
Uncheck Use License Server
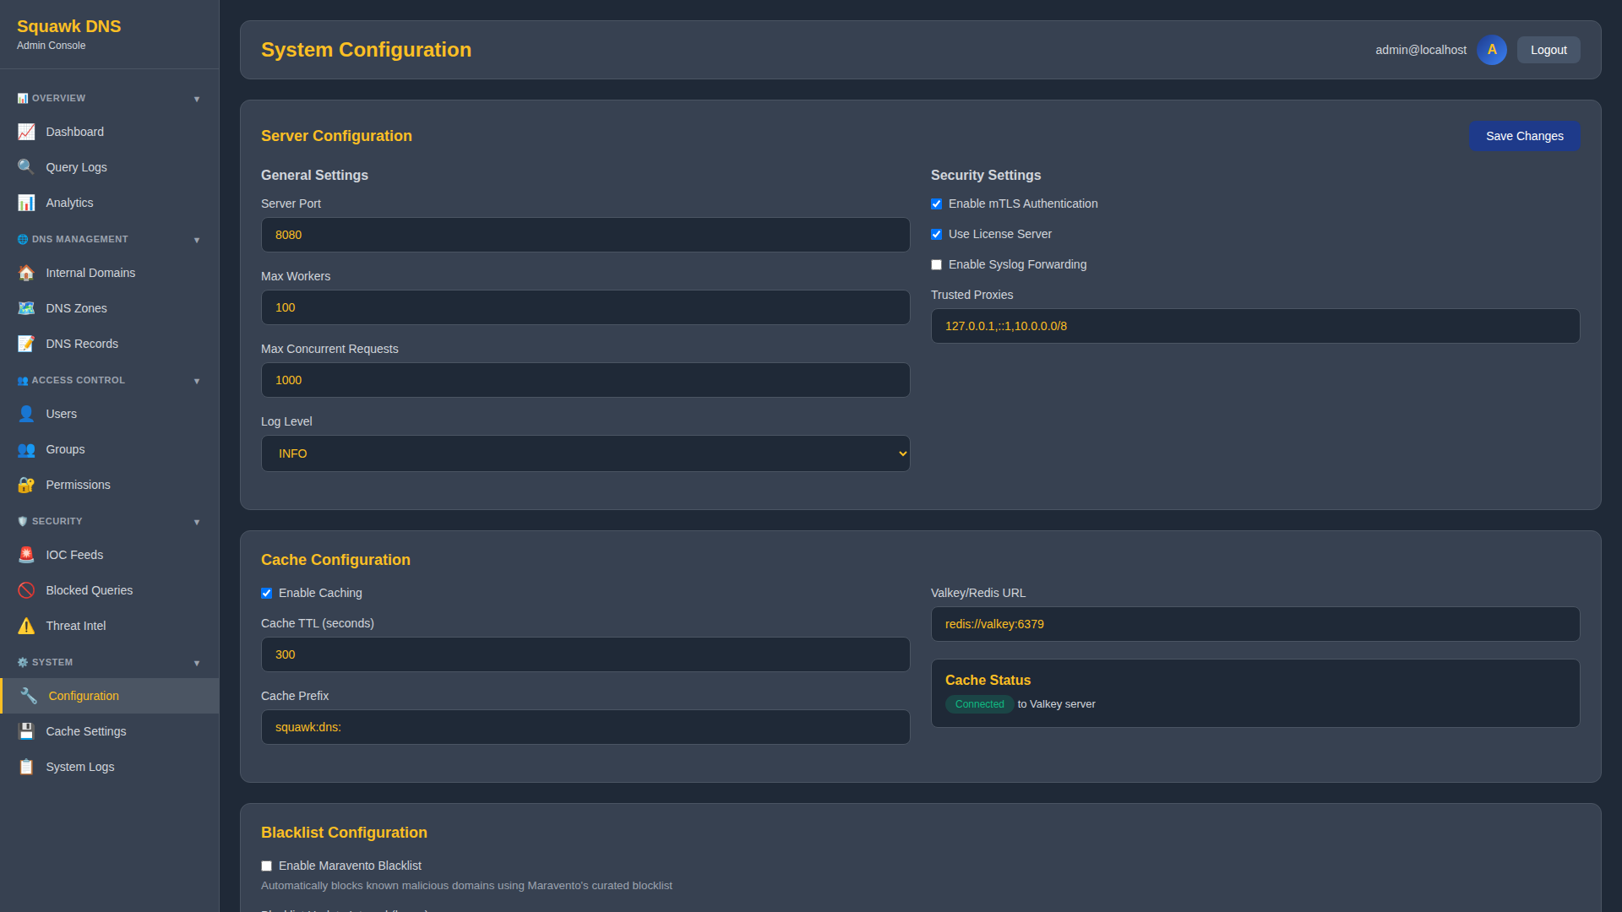936,234
